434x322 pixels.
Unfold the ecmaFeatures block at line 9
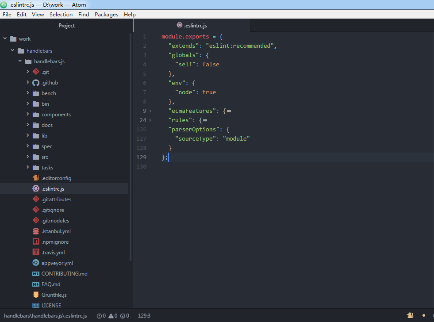(150, 111)
